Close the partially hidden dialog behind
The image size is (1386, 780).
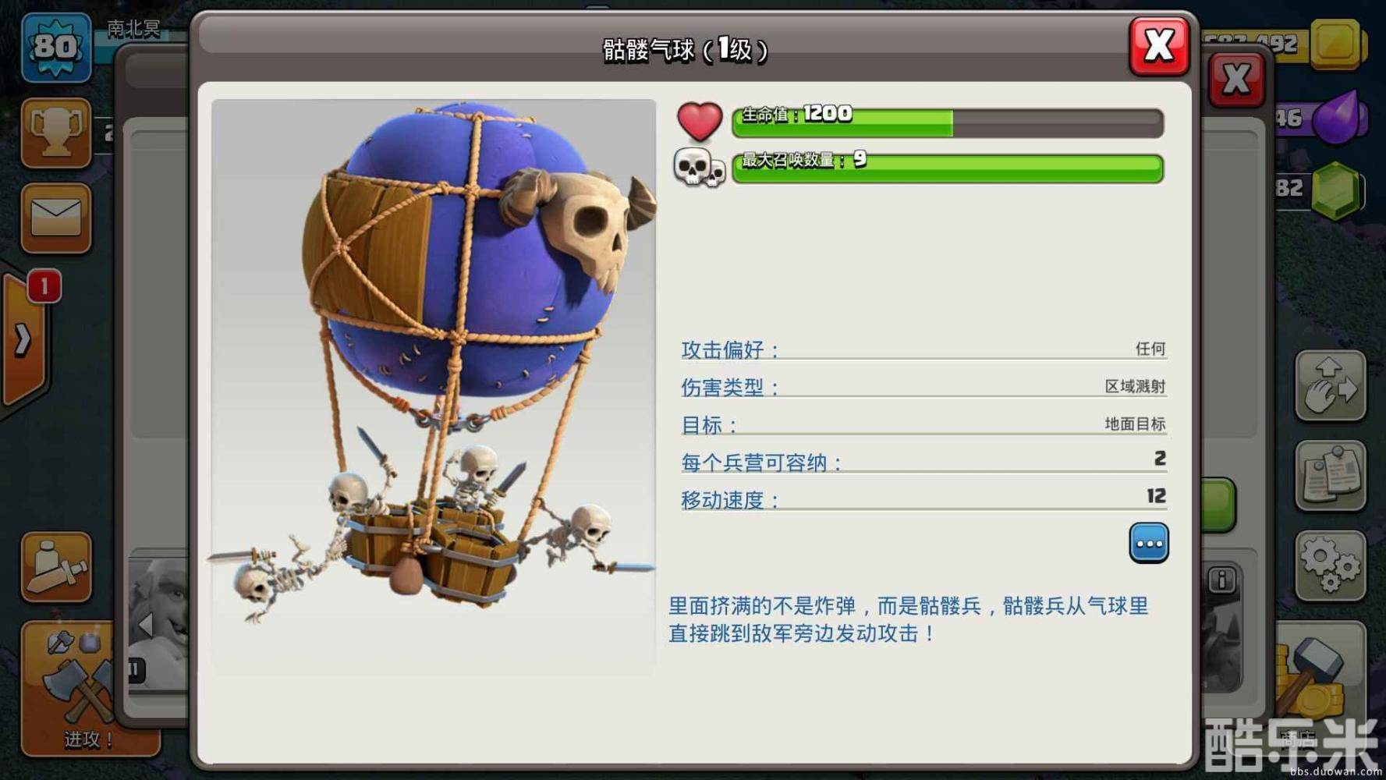(x=1236, y=80)
